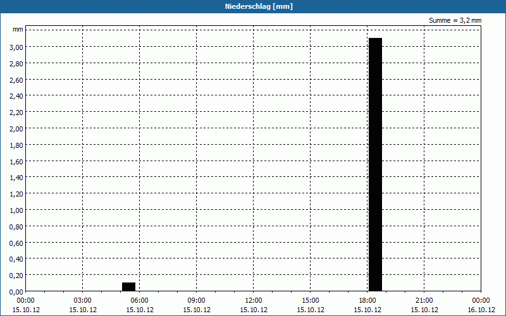Click the 09:00 time label
The image size is (506, 316).
(197, 301)
